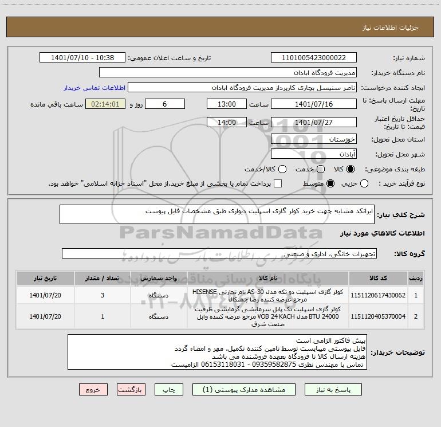This screenshot has height=427, width=441.
Task: Open مشاهده مدارک پیوستی (1) button
Action: point(244,390)
